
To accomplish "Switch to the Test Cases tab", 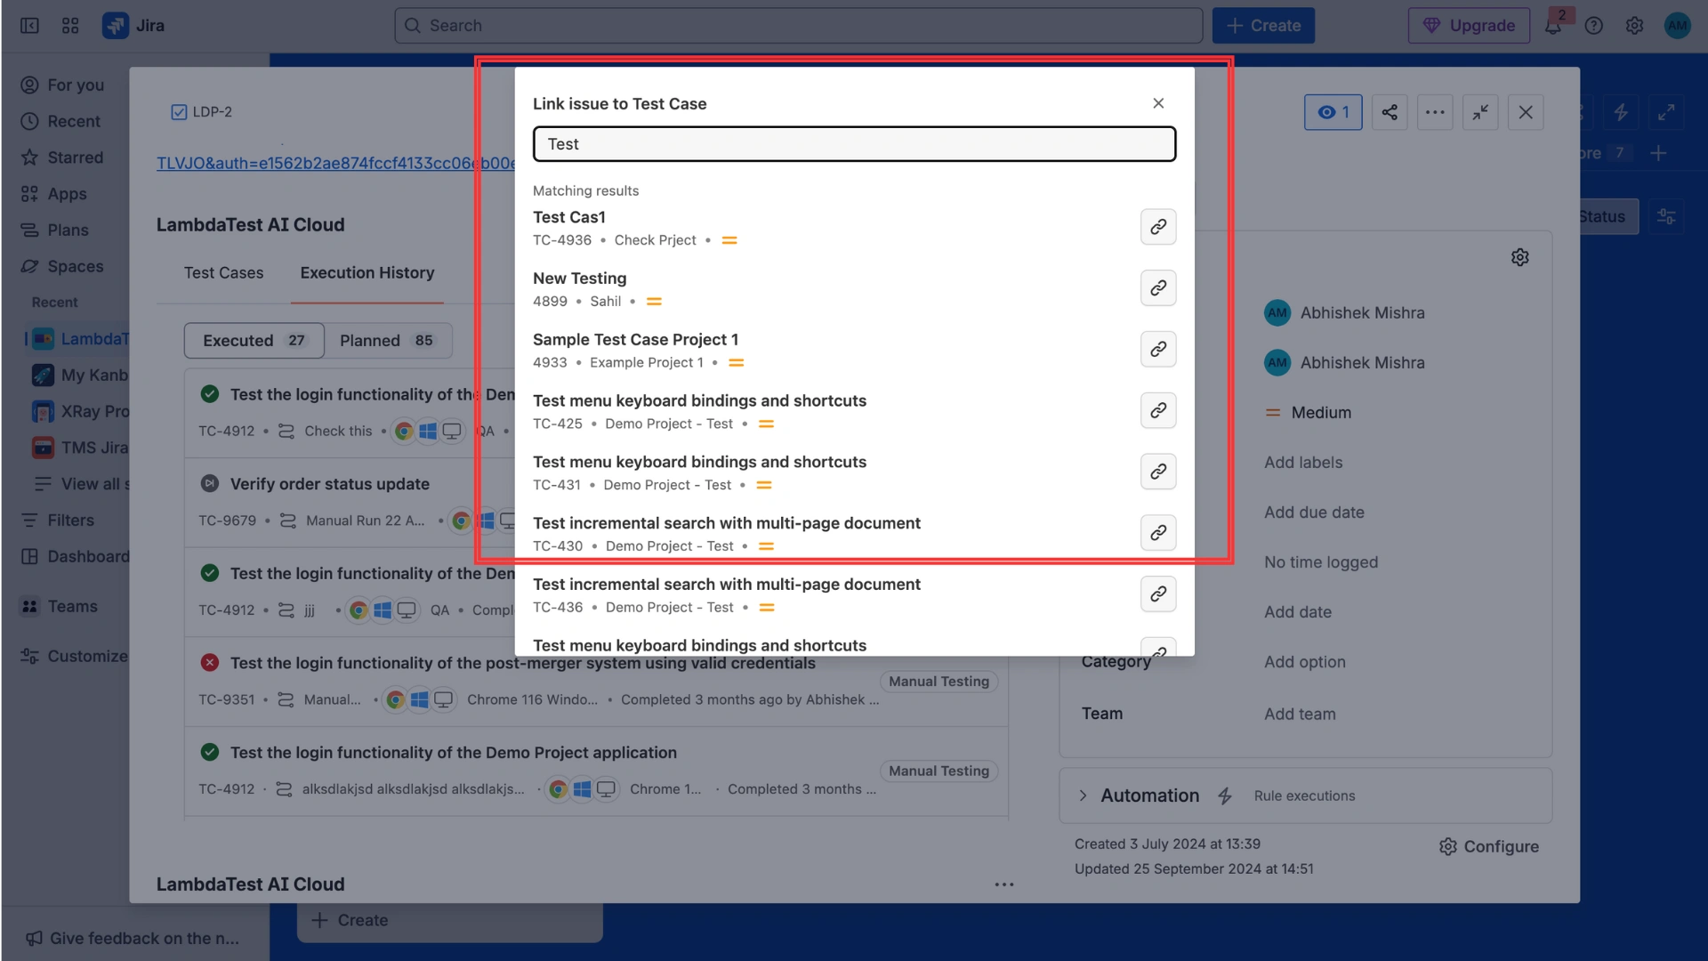I will 223,273.
